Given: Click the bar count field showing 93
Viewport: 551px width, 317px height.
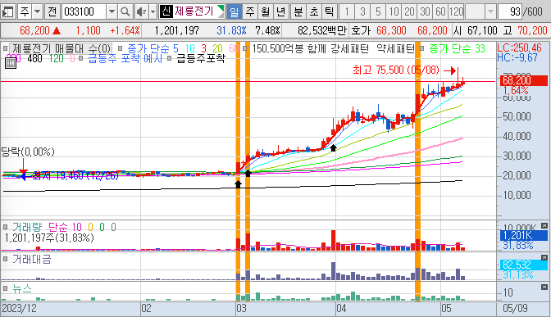Looking at the screenshot, I should click(x=510, y=12).
